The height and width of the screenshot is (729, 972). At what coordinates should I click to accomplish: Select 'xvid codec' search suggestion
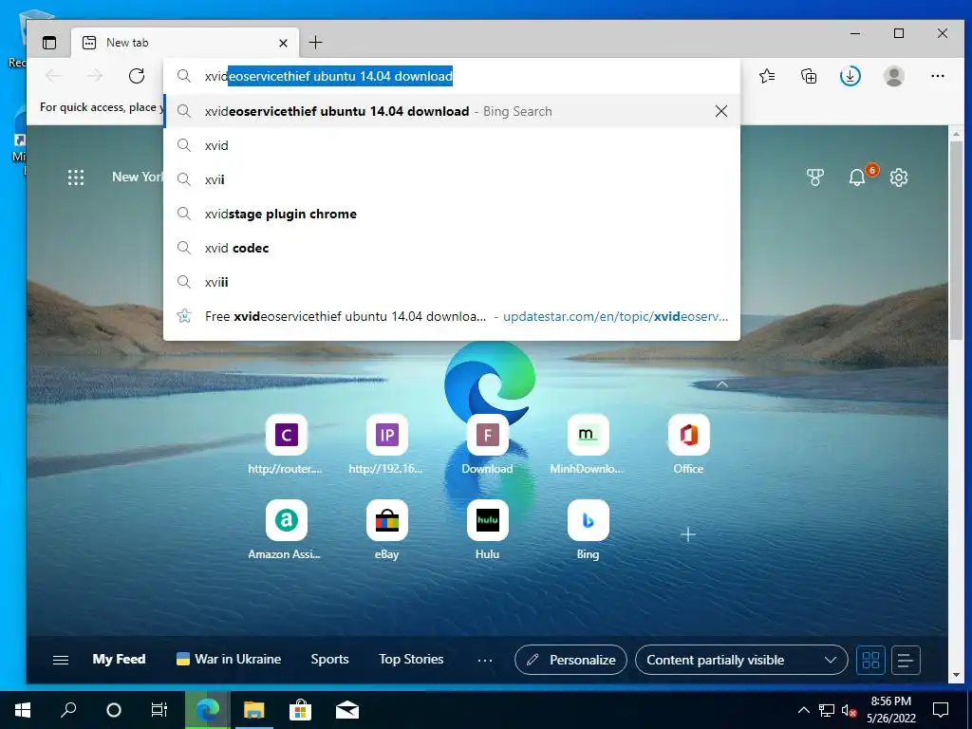pyautogui.click(x=452, y=248)
